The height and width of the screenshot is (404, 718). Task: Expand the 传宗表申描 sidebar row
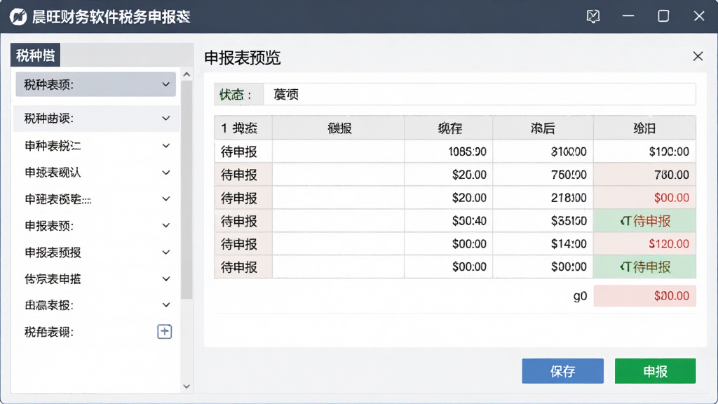[x=96, y=278]
